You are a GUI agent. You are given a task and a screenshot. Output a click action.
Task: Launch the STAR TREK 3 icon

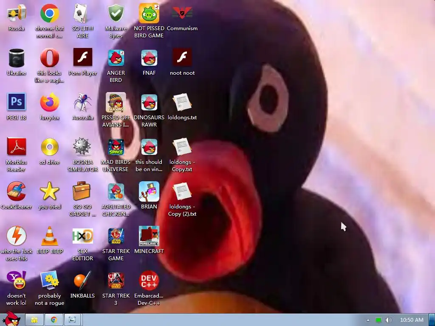pyautogui.click(x=116, y=281)
